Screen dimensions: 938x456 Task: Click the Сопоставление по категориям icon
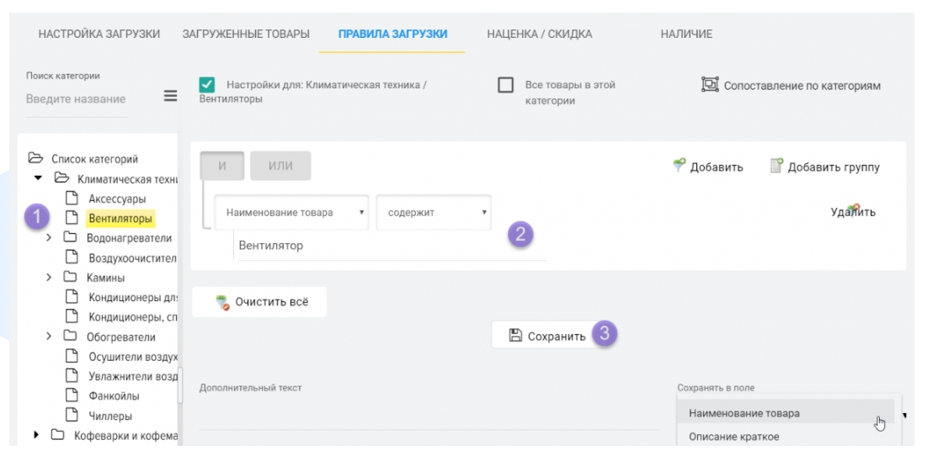point(710,85)
